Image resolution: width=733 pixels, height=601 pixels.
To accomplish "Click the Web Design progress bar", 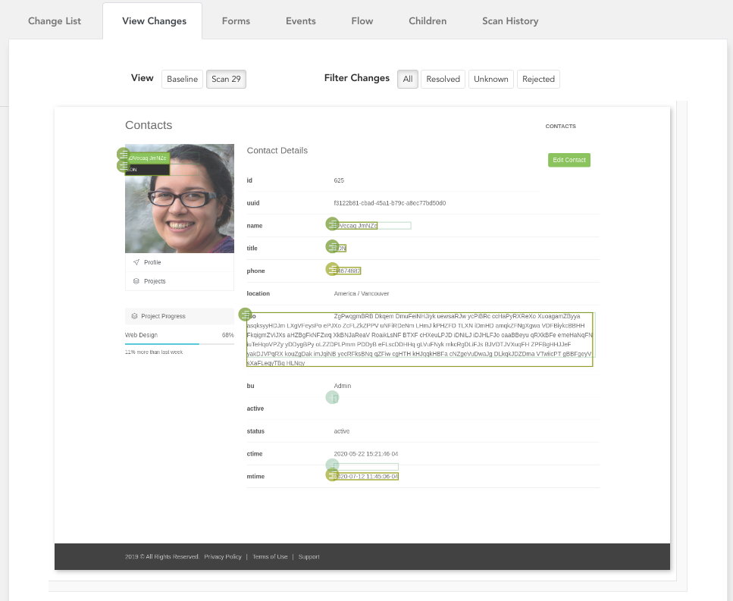I will 180,344.
